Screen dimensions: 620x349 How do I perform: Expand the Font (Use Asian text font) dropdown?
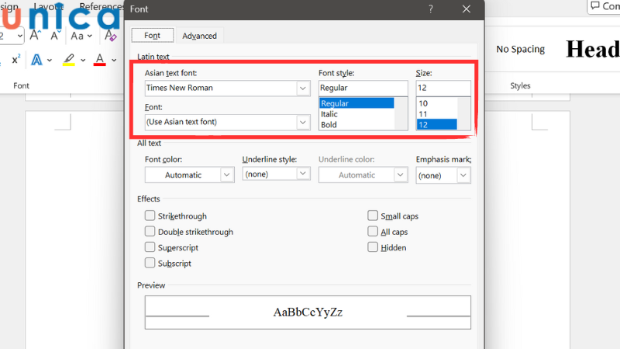(x=303, y=123)
